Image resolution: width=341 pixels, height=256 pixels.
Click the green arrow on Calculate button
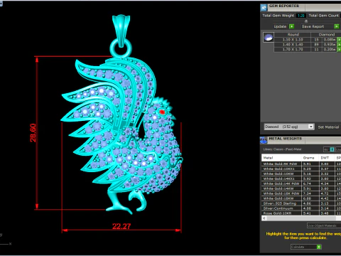point(319,247)
